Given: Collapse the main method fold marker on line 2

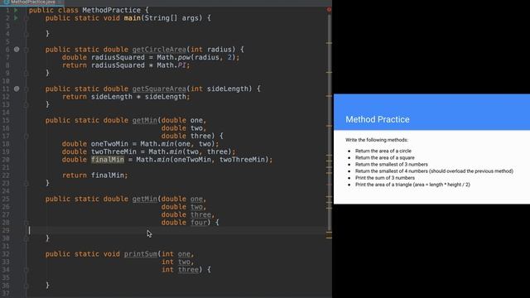Looking at the screenshot, I should 26,18.
